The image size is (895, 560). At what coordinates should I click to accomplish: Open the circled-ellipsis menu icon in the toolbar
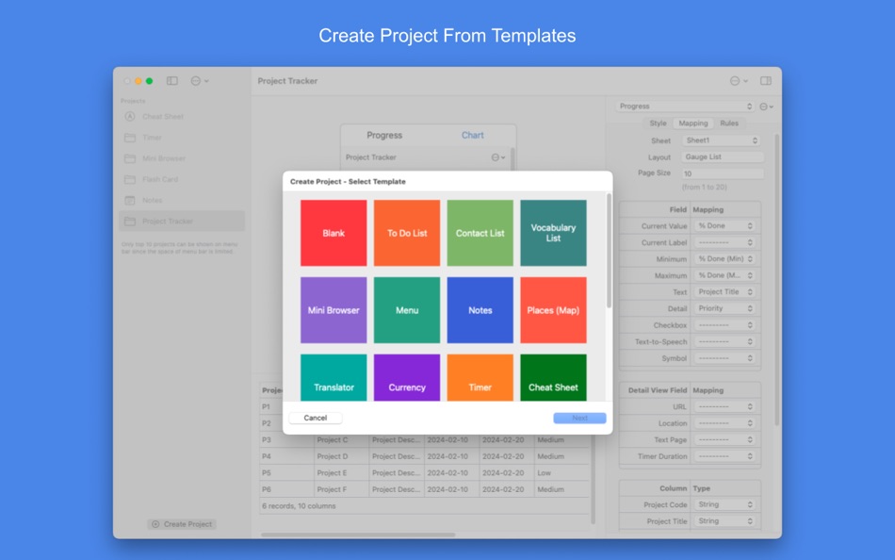196,81
